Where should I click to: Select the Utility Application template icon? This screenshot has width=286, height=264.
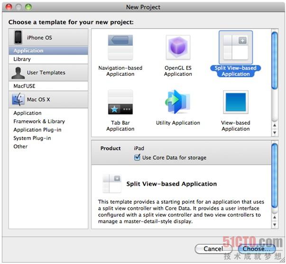178,102
